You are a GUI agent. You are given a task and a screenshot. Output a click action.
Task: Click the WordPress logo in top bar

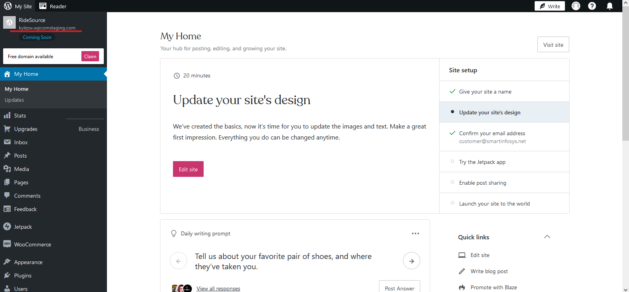click(8, 6)
